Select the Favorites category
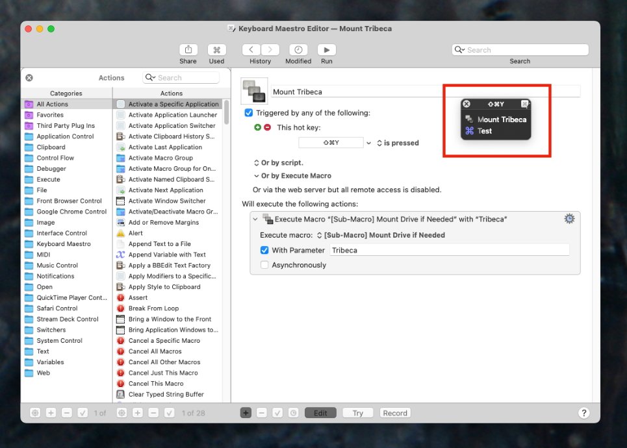 coord(66,115)
